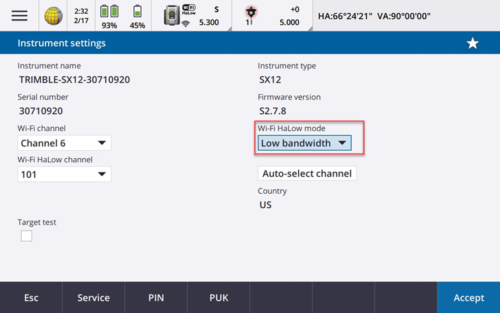
Task: Tap the 45% instrument battery icon
Action: point(137,16)
